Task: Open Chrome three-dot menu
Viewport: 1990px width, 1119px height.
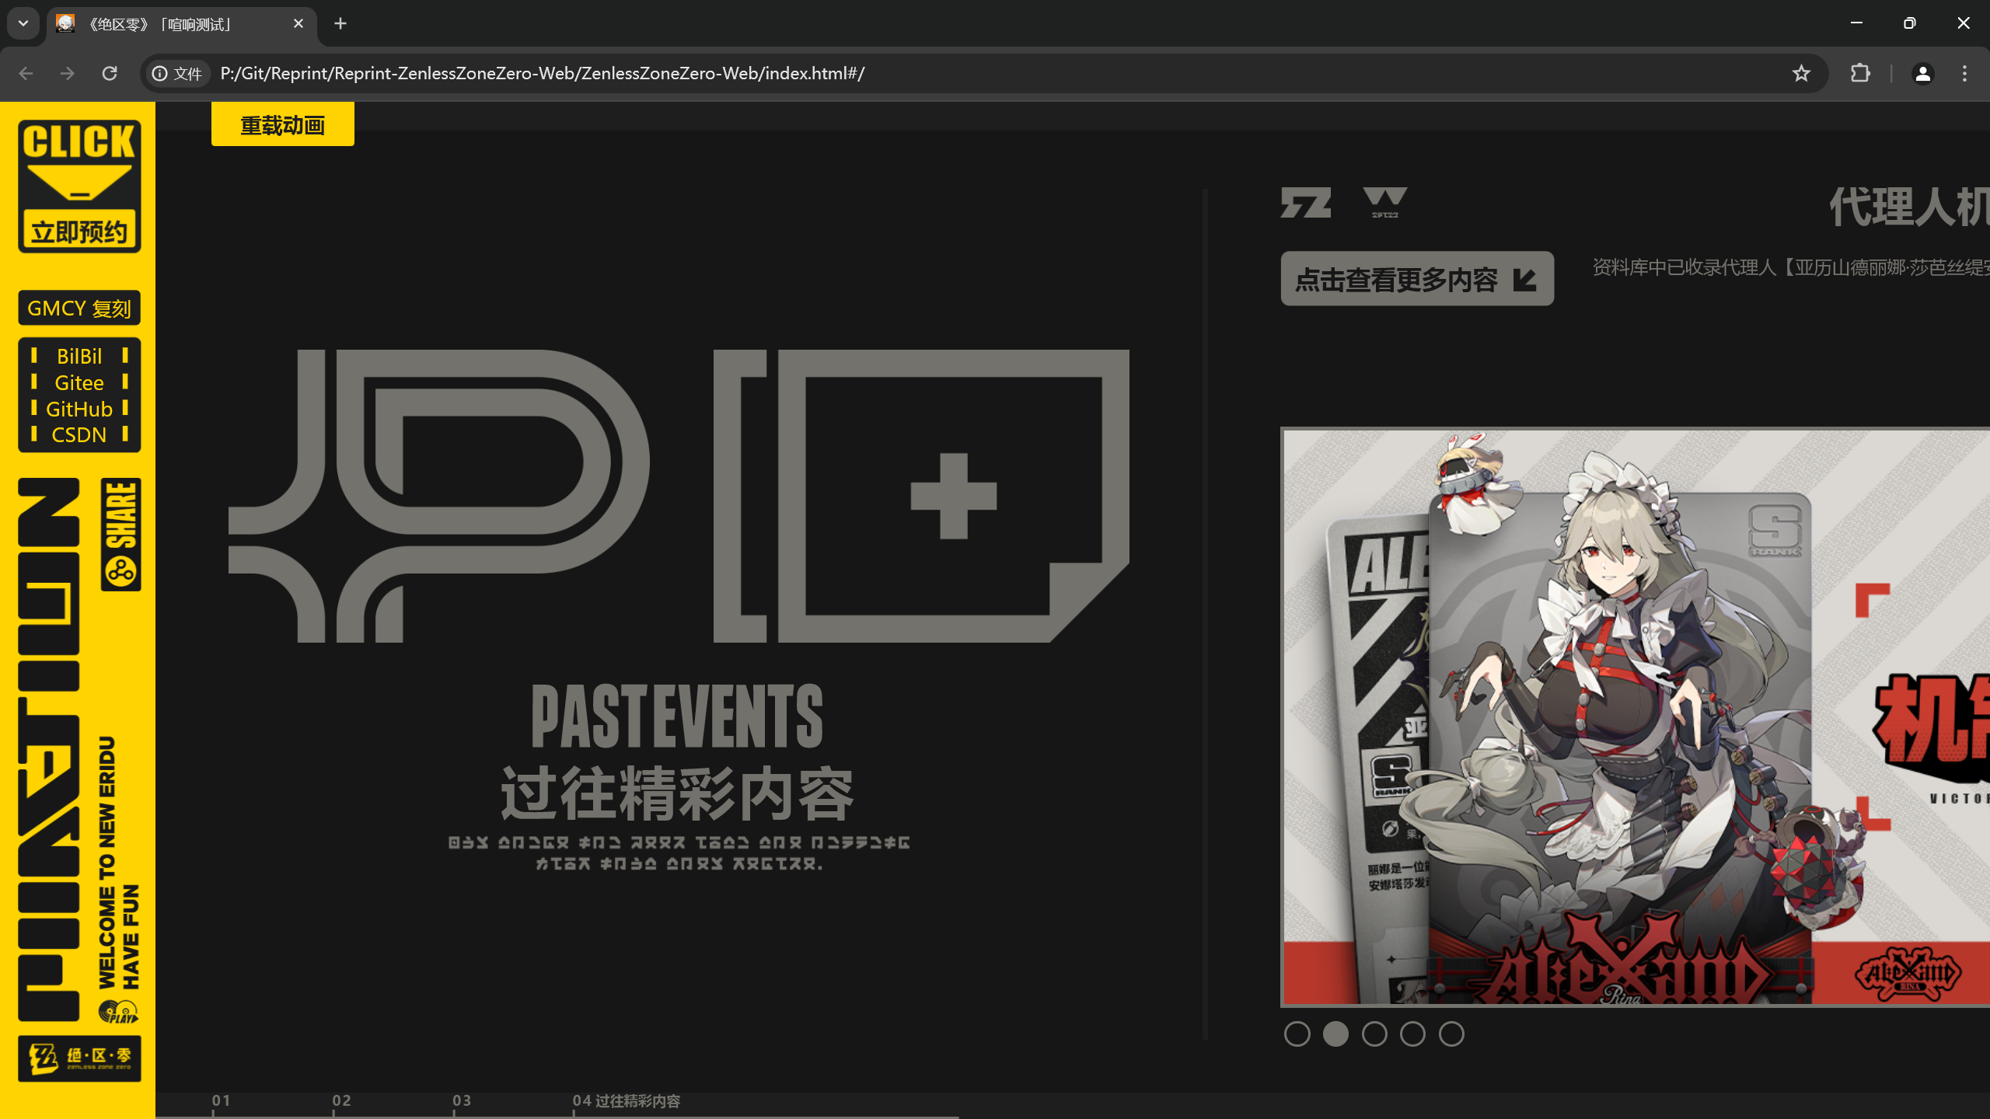Action: (1964, 73)
